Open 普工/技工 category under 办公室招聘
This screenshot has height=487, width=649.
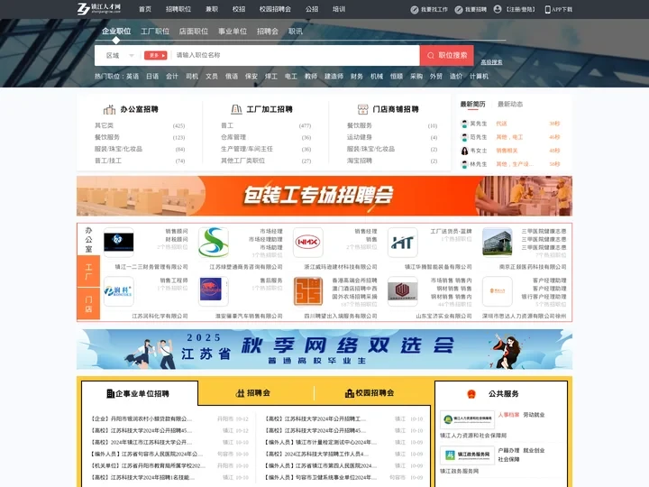[x=108, y=161]
